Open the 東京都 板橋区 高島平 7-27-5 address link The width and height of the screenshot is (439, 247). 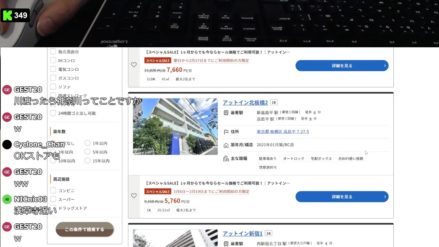pyautogui.click(x=283, y=132)
